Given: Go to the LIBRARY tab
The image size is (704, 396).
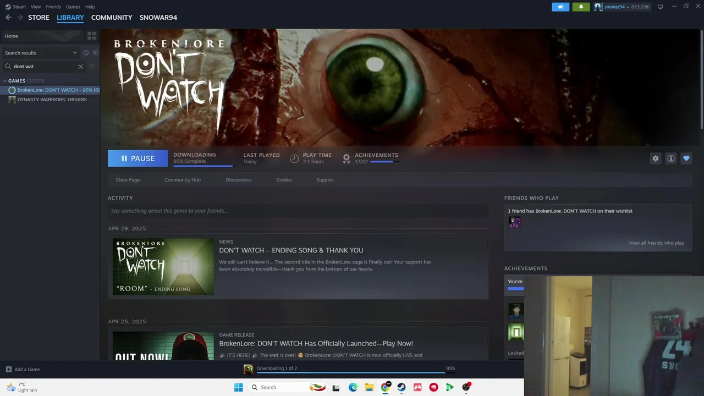Looking at the screenshot, I should coord(70,18).
